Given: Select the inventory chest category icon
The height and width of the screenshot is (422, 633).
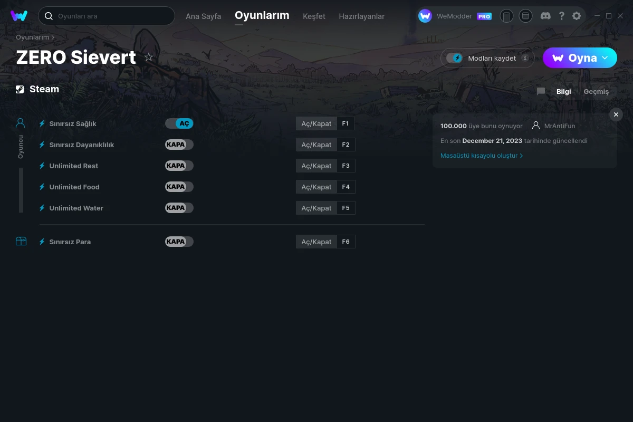Looking at the screenshot, I should click(21, 242).
